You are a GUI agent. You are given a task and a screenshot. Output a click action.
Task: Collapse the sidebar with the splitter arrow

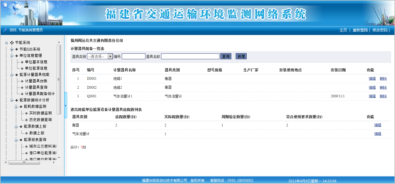[x=65, y=105]
